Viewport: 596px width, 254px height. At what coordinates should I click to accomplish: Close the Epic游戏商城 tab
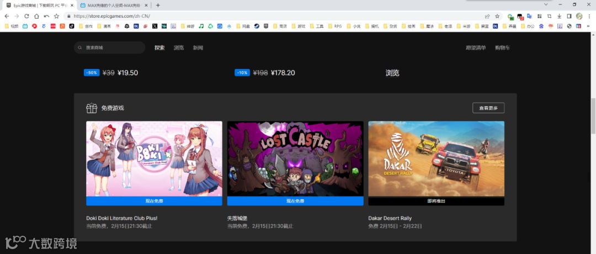click(x=72, y=6)
